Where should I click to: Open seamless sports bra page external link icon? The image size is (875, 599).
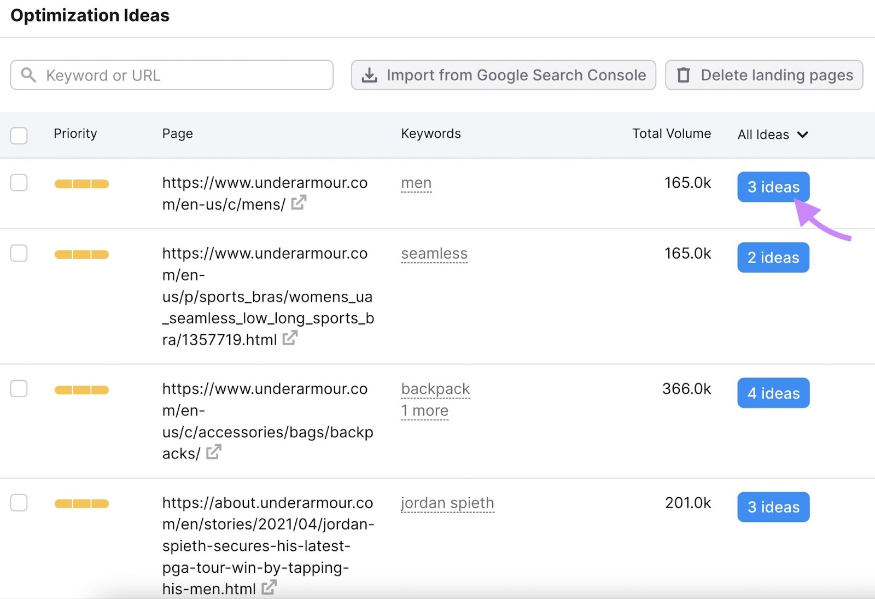pyautogui.click(x=289, y=338)
